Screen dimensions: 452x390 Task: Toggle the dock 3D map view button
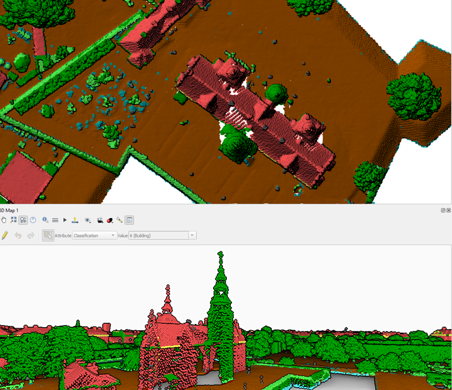point(129,220)
